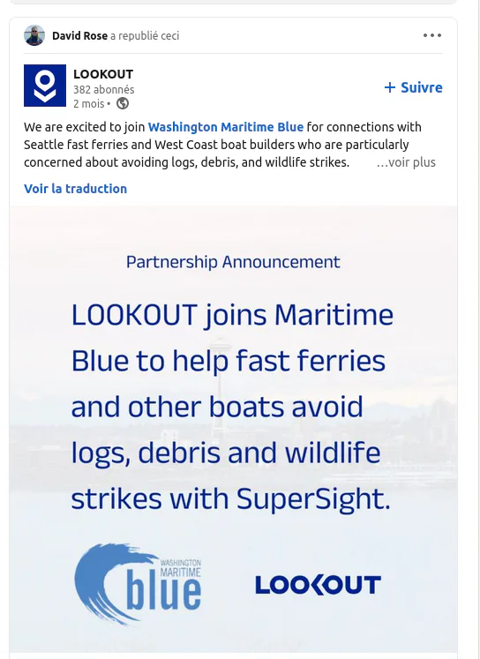This screenshot has width=480, height=659.
Task: Expand post text with …voir plus
Action: click(x=406, y=162)
